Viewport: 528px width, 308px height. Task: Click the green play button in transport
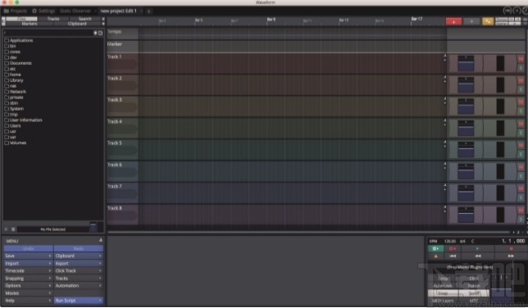click(477, 248)
